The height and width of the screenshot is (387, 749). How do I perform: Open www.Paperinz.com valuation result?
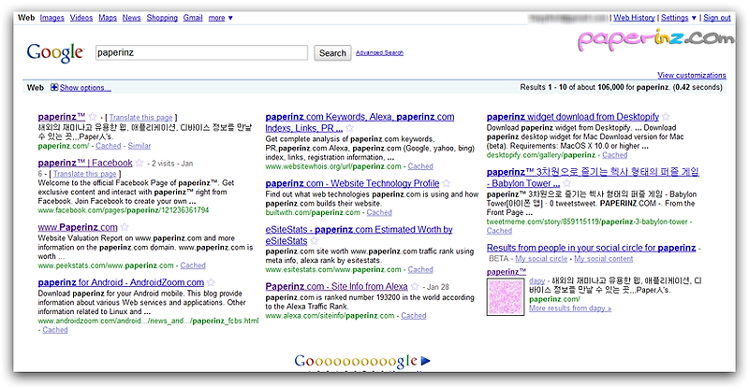tap(78, 227)
